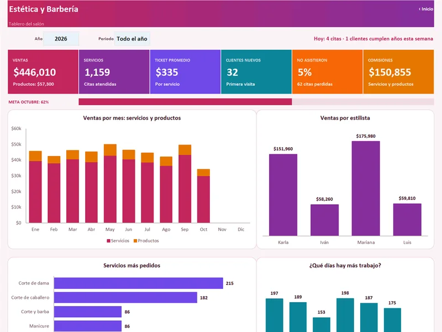
Task: Click the $151,960 data label
Action: tap(283, 149)
